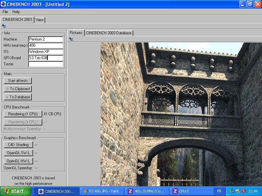The width and height of the screenshot is (262, 196).
Task: Edit the Machine field containing Pentium 2
Action: pos(46,39)
